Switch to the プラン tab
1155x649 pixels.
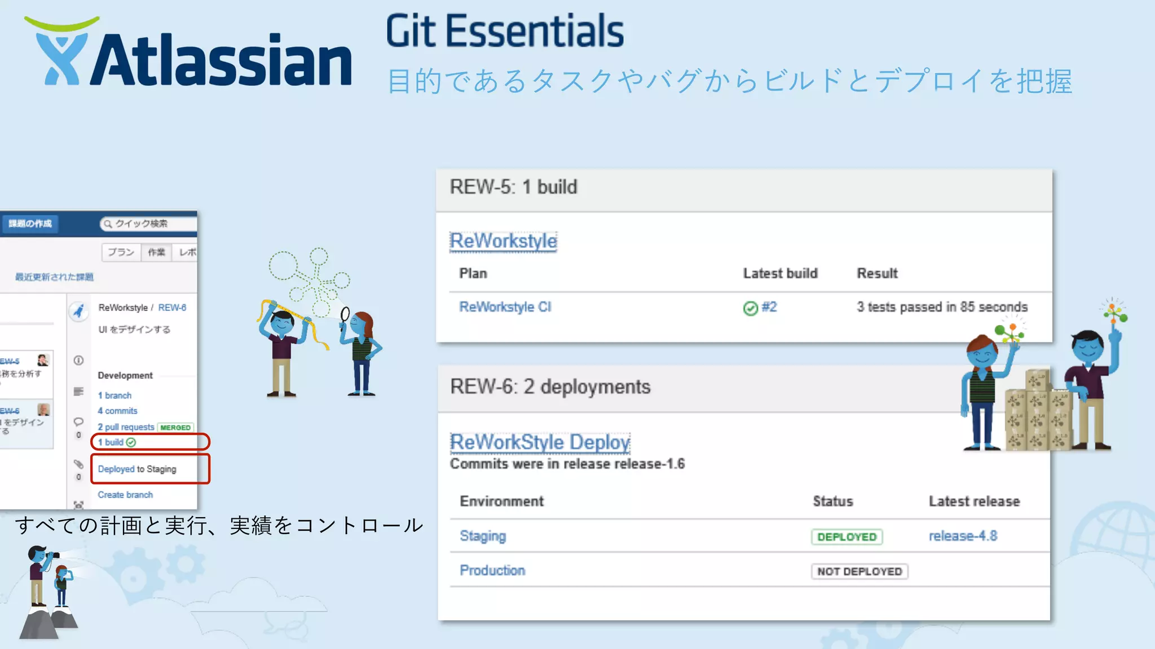click(x=121, y=252)
